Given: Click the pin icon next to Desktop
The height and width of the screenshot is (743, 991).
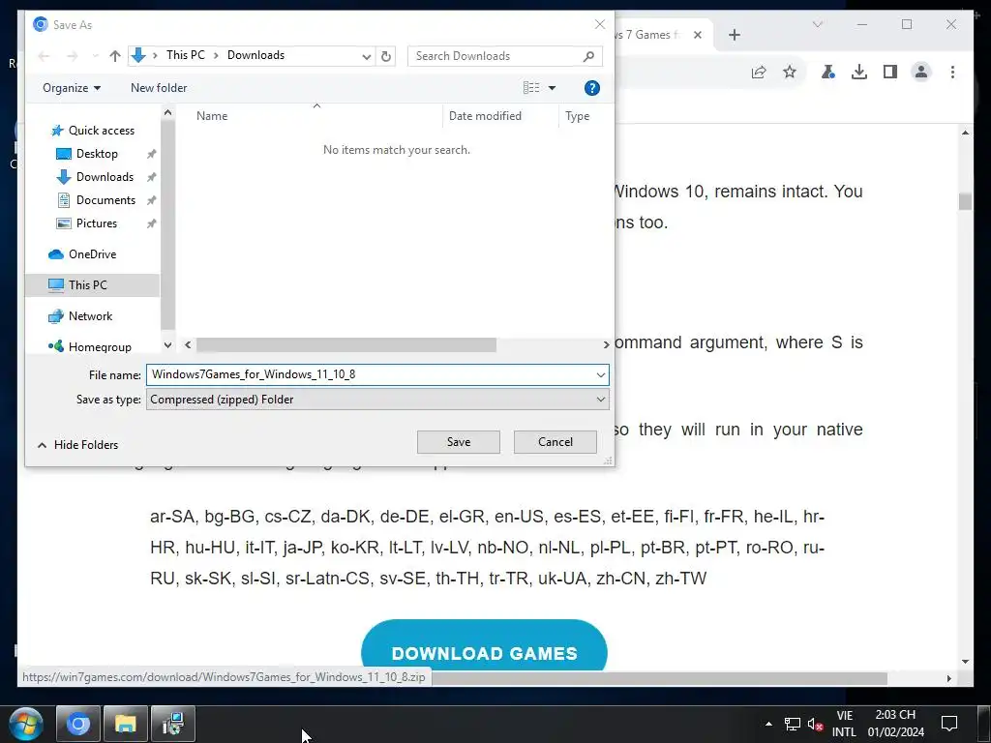Looking at the screenshot, I should tap(151, 154).
